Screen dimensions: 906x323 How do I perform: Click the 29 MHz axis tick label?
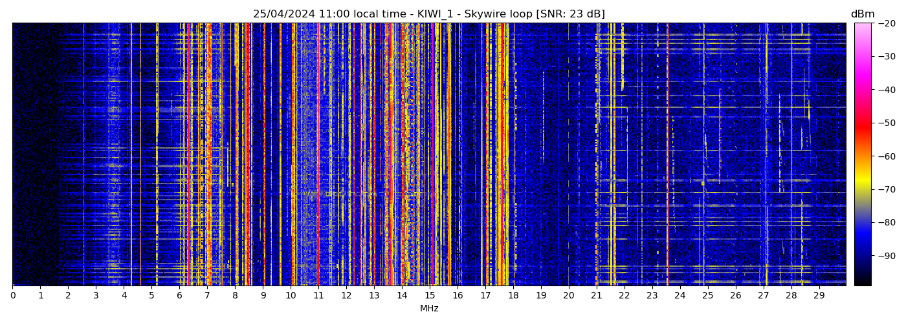point(819,295)
